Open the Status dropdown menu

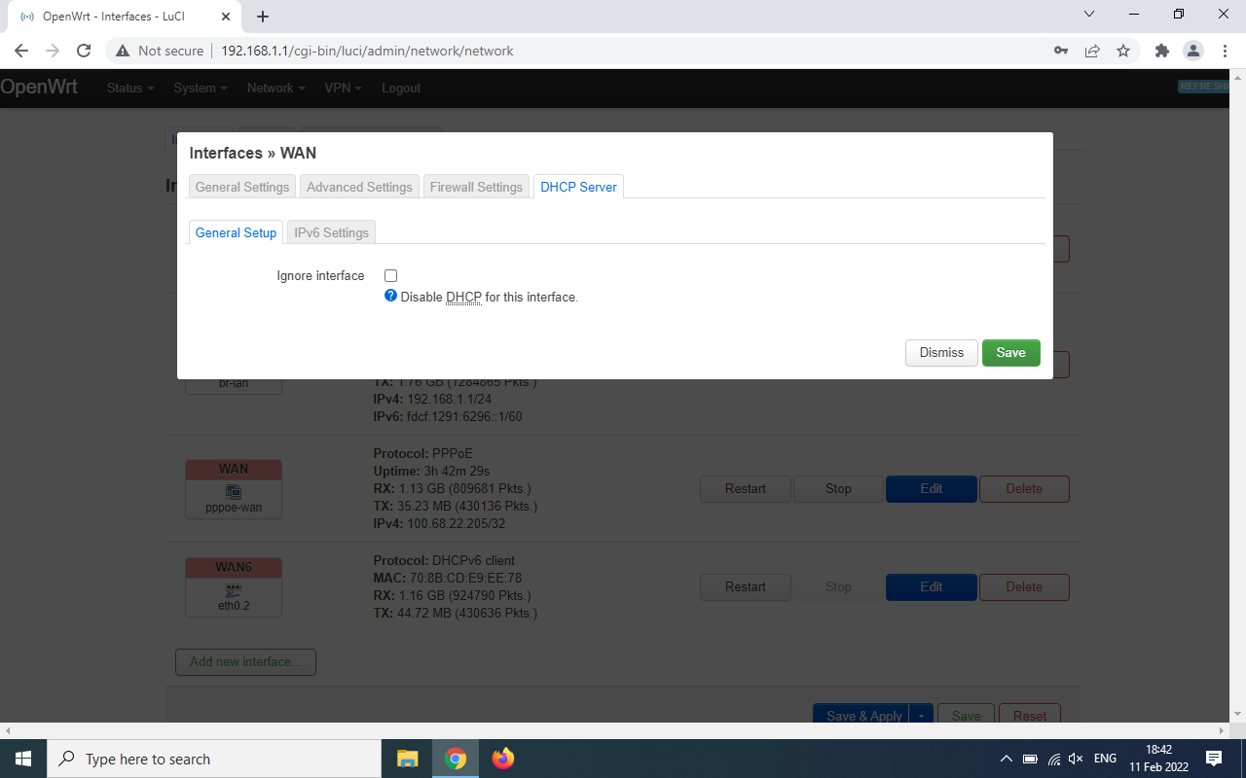130,88
